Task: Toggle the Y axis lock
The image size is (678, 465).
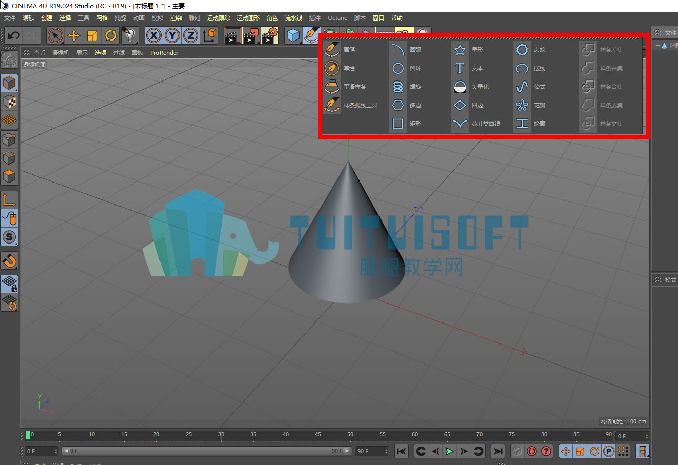Action: [172, 35]
